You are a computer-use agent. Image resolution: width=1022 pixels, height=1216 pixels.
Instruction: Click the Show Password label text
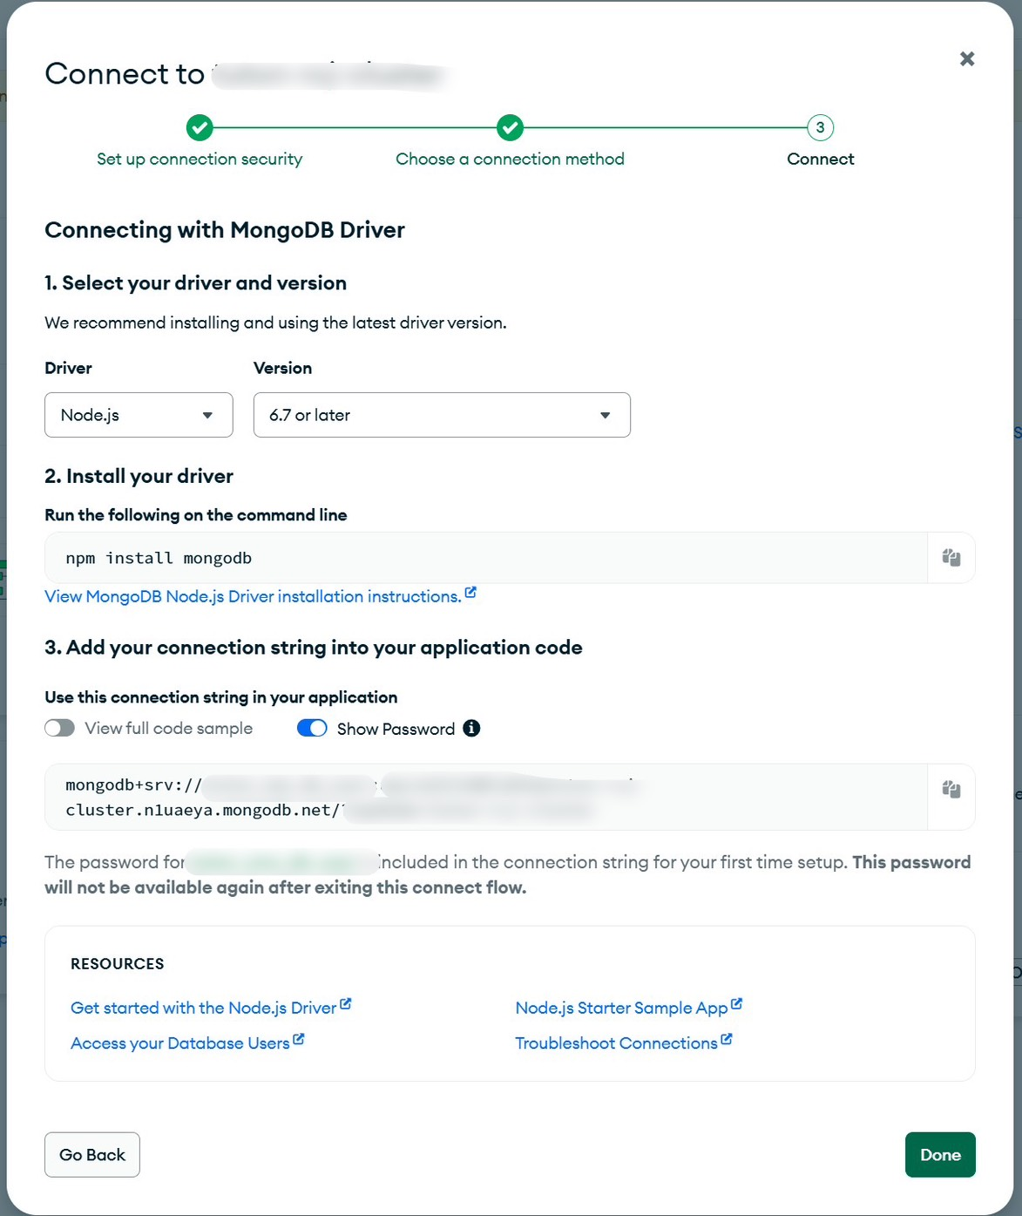point(396,729)
